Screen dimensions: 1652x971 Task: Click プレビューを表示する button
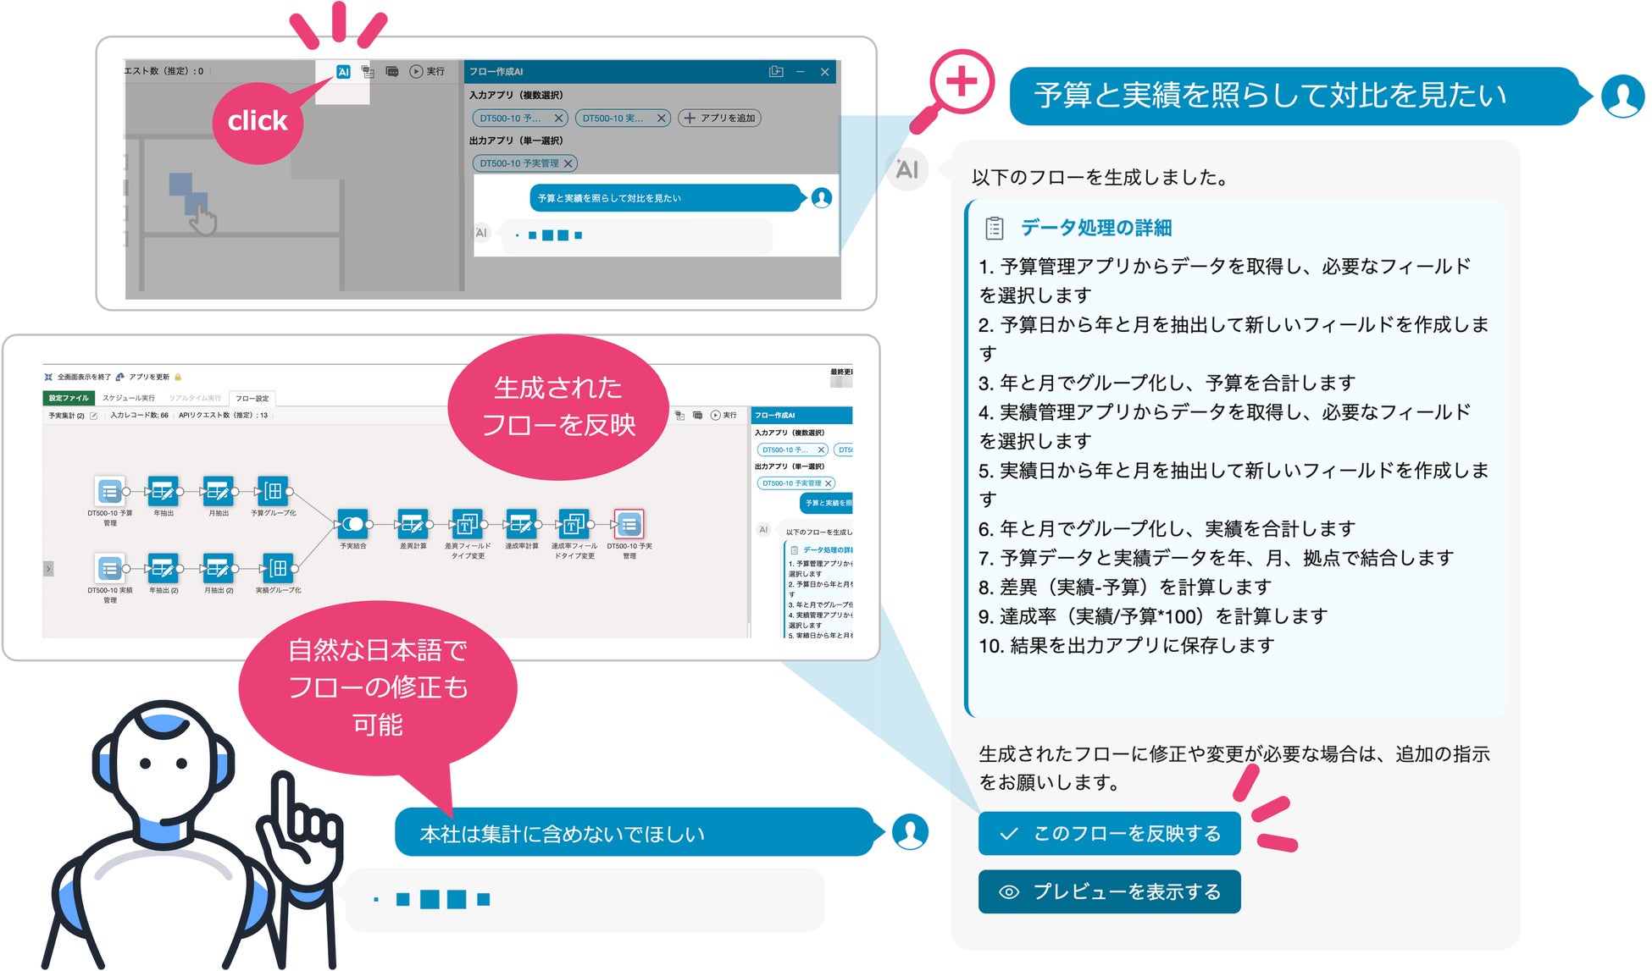point(1109,891)
